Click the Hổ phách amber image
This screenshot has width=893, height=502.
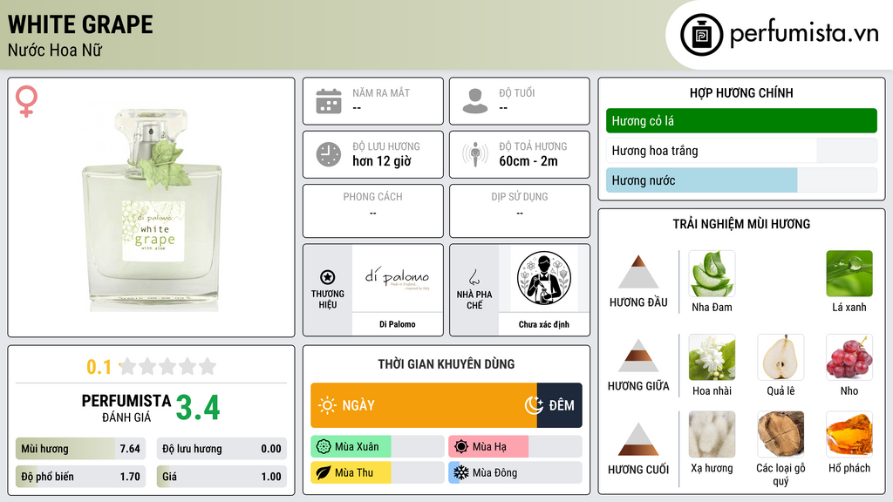[x=849, y=435]
